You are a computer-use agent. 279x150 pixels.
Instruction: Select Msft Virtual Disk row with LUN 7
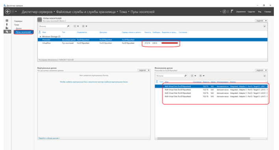211,86
